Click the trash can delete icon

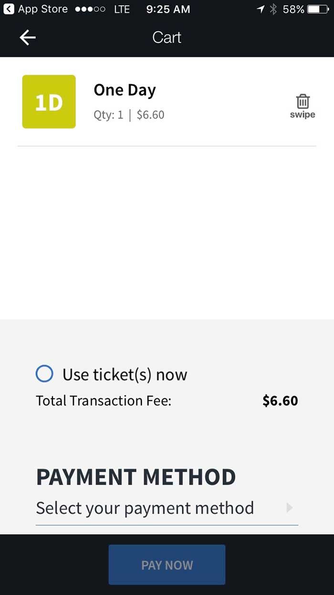click(303, 101)
